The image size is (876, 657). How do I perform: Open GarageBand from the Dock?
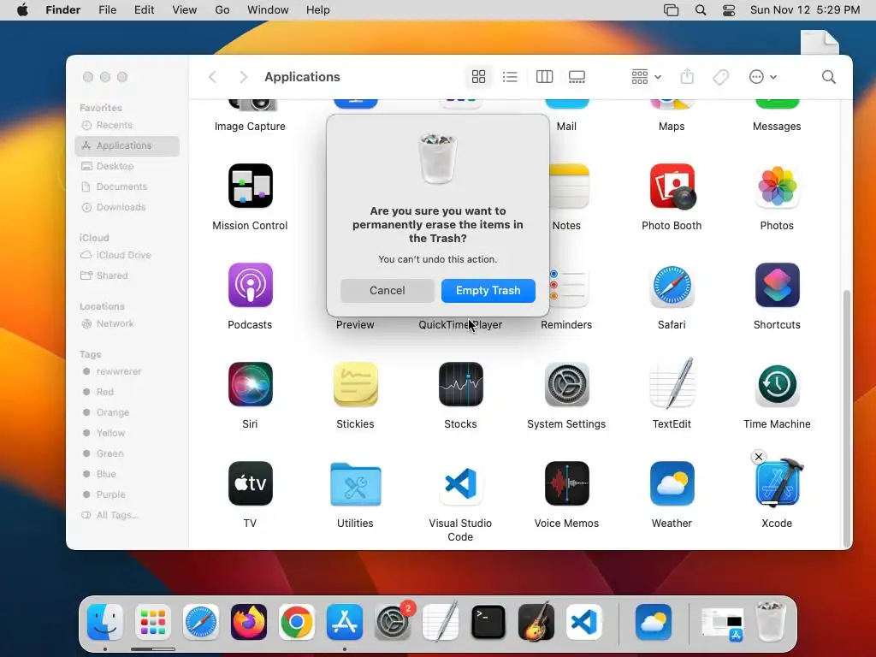[536, 622]
